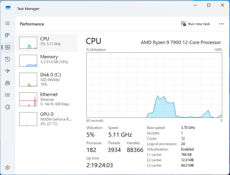
Task: Click the L1 cache 768 KB value
Action: tap(186, 155)
